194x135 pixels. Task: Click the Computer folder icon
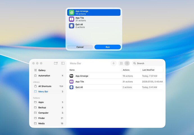coord(35,113)
